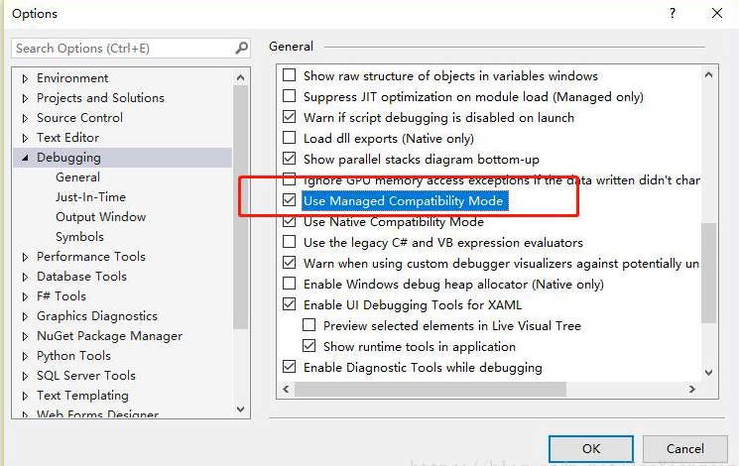Select the Python Tools label

click(x=73, y=356)
